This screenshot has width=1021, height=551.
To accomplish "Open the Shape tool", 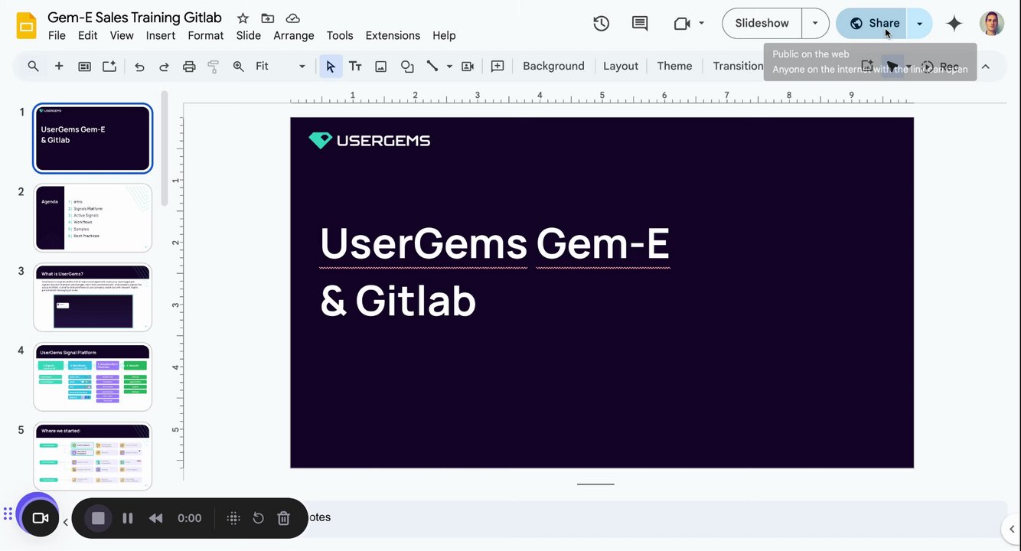I will pyautogui.click(x=407, y=67).
